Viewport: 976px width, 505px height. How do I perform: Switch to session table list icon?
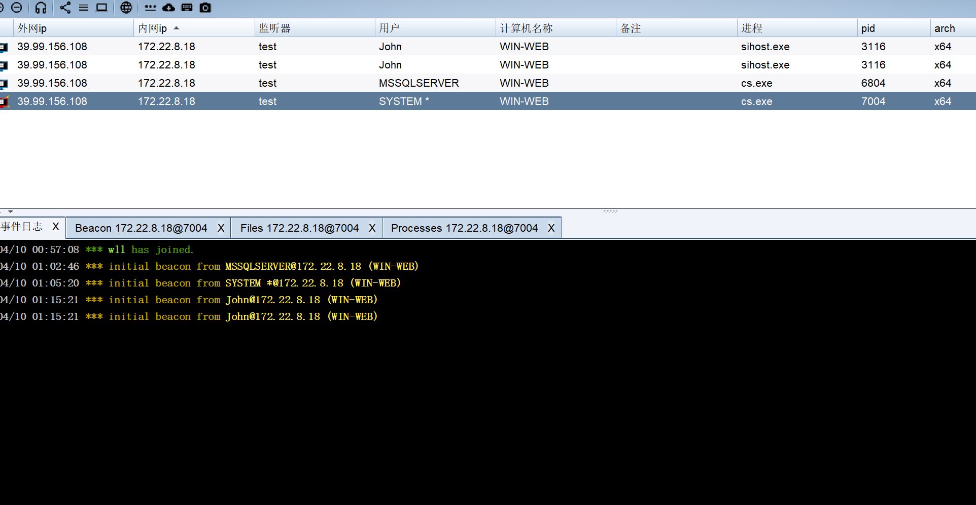84,8
